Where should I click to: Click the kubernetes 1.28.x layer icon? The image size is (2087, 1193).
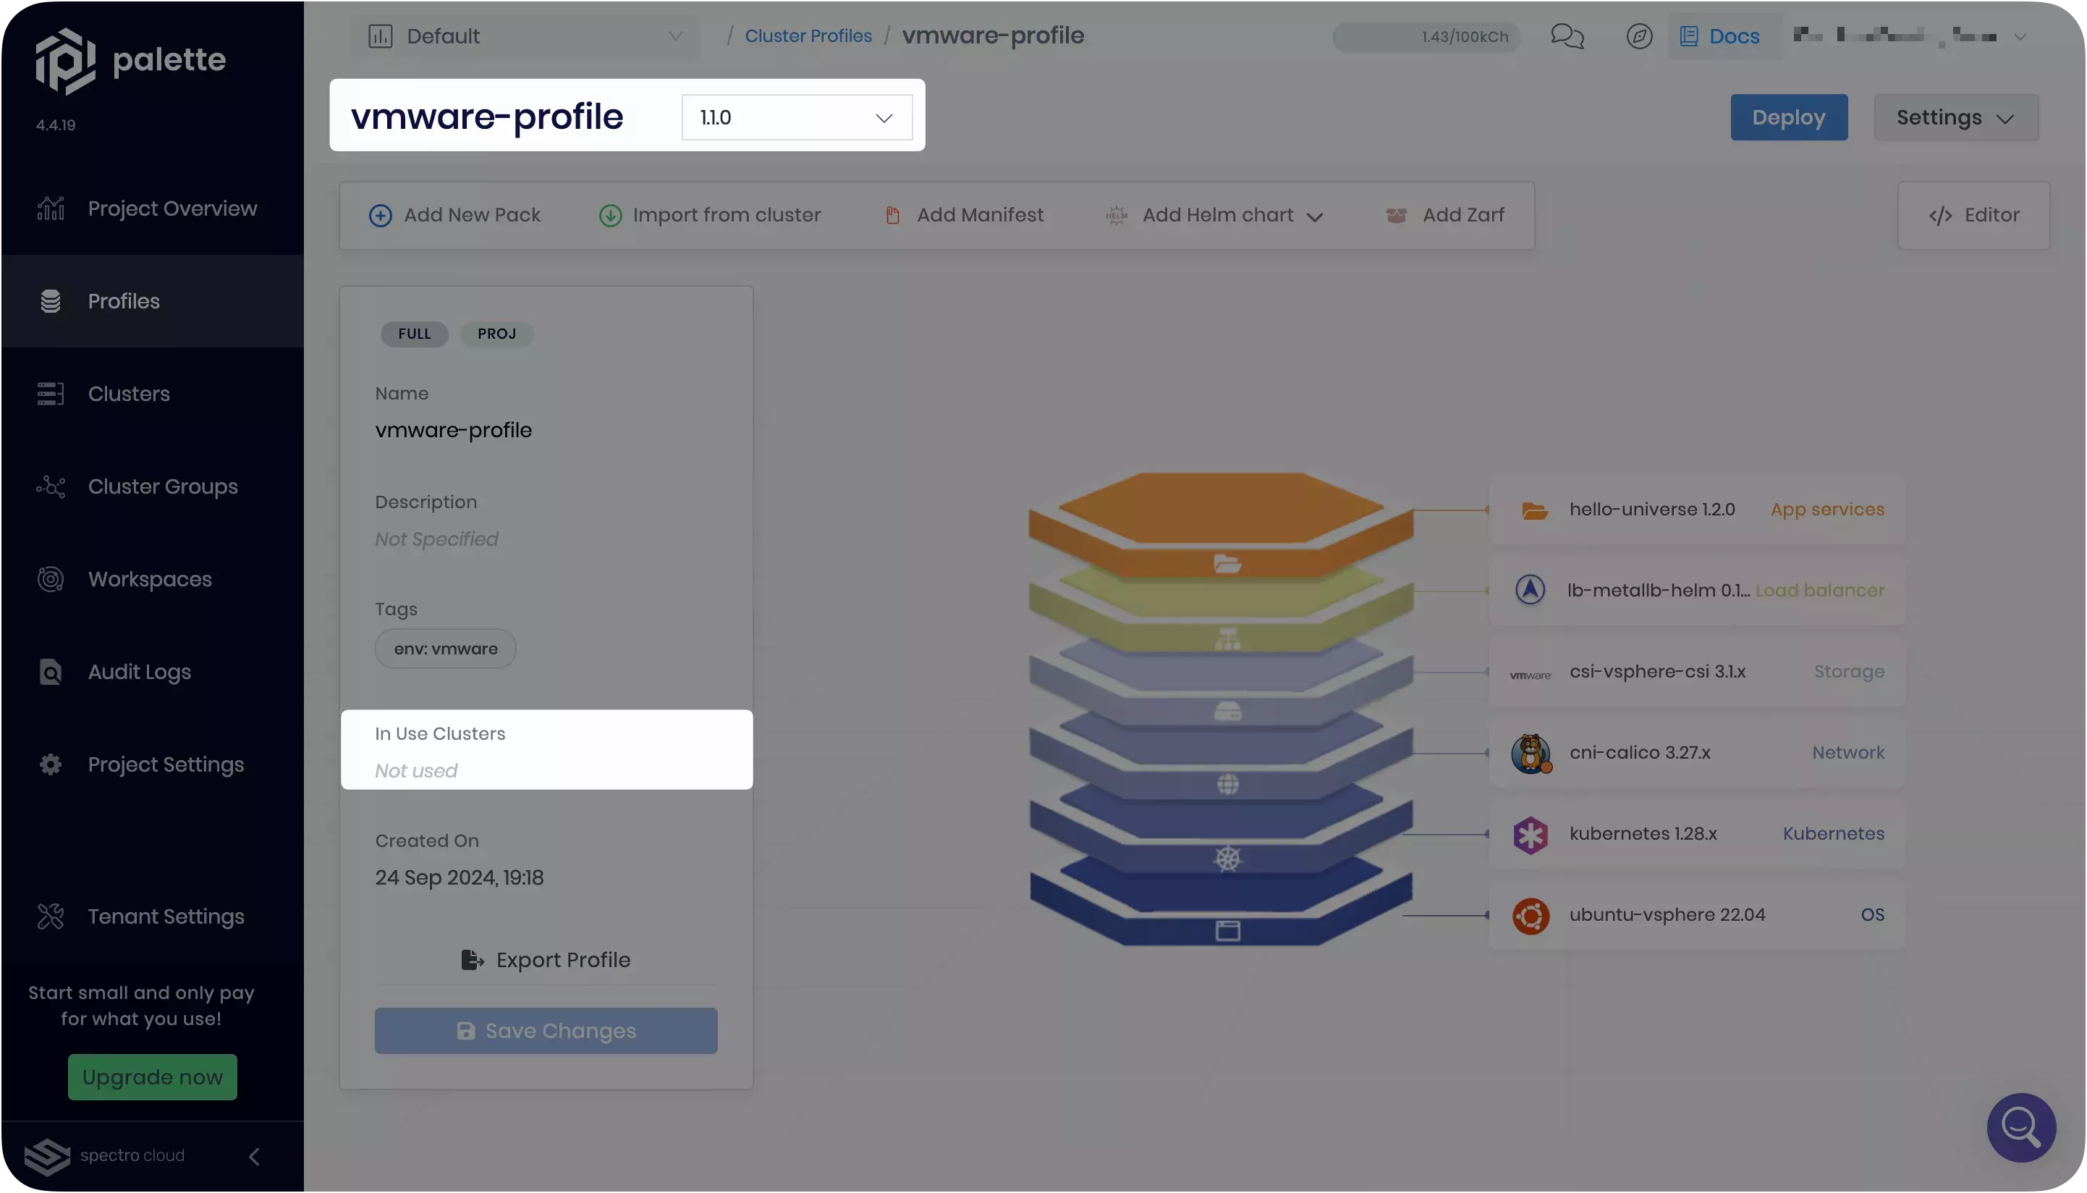[1529, 833]
